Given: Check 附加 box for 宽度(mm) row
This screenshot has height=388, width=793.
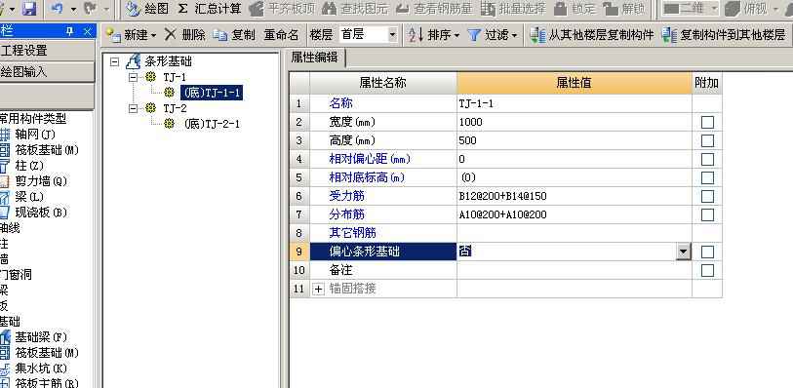Looking at the screenshot, I should click(707, 122).
